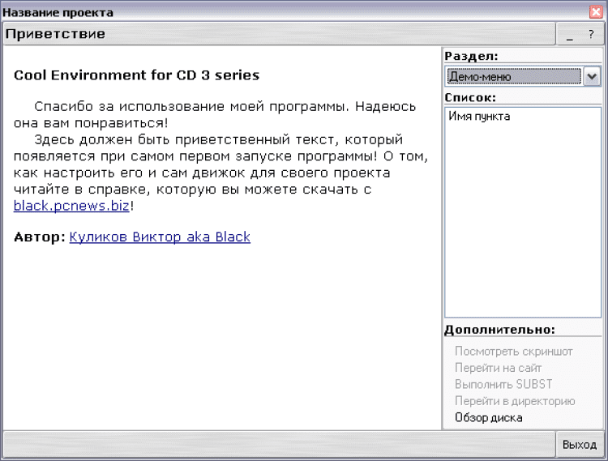Choose Перейти в директорию option

coord(515,401)
